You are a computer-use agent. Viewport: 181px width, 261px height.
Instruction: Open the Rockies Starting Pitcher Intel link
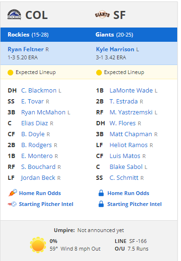click(x=46, y=204)
